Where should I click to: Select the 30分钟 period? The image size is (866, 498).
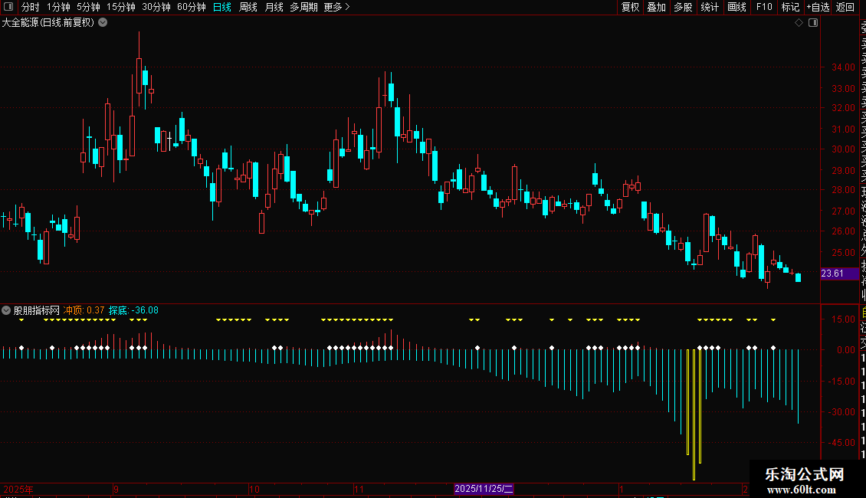tap(156, 7)
